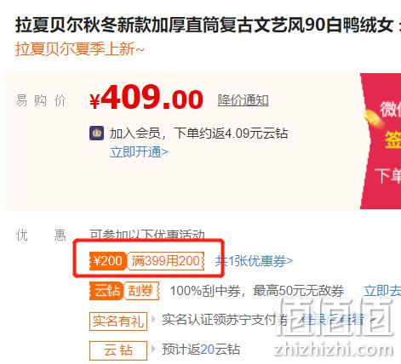This screenshot has height=364, width=401.
Task: Expand the 共1张优惠券 coupon list
Action: coord(254,261)
